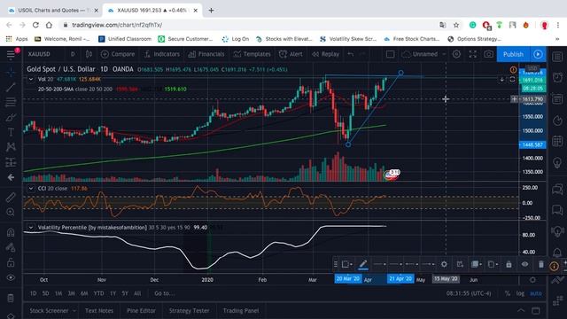Open the drawing template dropdown in floating toolbar
Image resolution: width=567 pixels, height=319 pixels.
pos(347,264)
